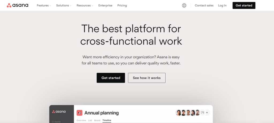This screenshot has width=274, height=123.
Task: Click the plus icon beside member count
Action: point(207,113)
